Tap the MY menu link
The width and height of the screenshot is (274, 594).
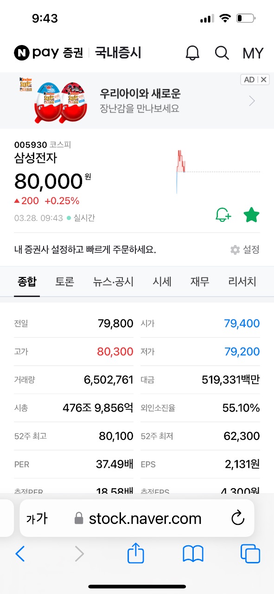253,53
